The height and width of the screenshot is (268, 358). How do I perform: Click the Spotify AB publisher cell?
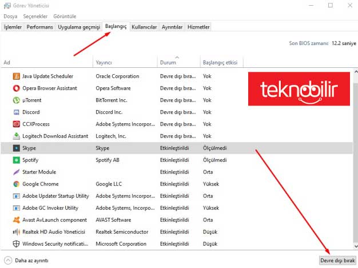(108, 160)
